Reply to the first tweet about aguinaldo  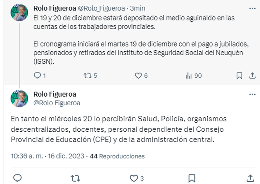click(37, 76)
